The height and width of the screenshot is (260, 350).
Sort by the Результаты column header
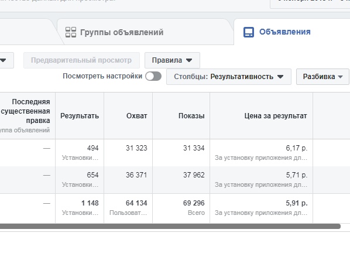(80, 116)
